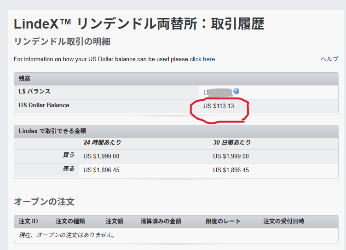Click the 30-day sell limit US $1,896.45

(x=231, y=170)
